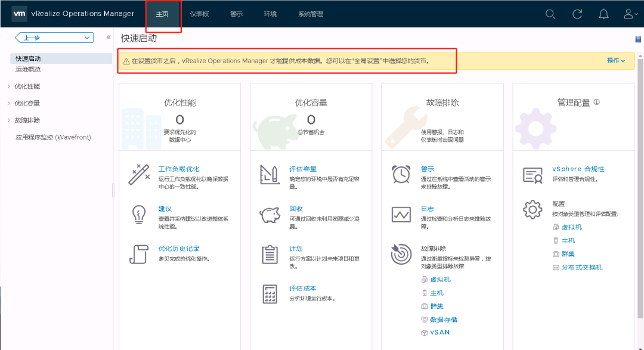The width and height of the screenshot is (644, 350).
Task: Click the scroll icon beside 优化历史记录
Action: click(x=139, y=254)
